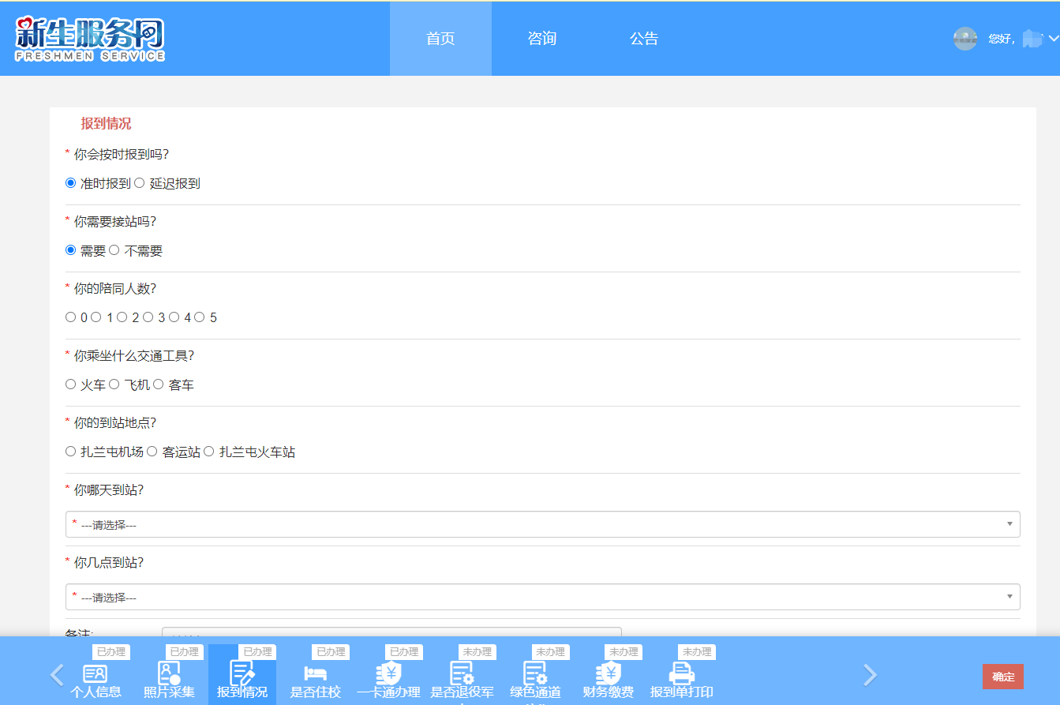This screenshot has height=705, width=1060.
Task: Open the 是否住校 bed icon
Action: 316,673
